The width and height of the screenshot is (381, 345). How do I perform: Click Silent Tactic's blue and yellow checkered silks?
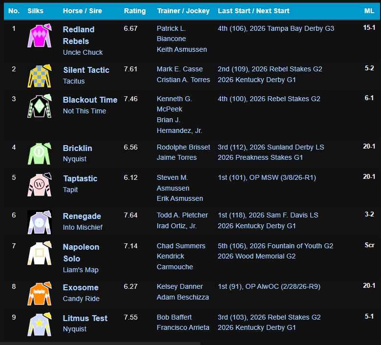(40, 76)
